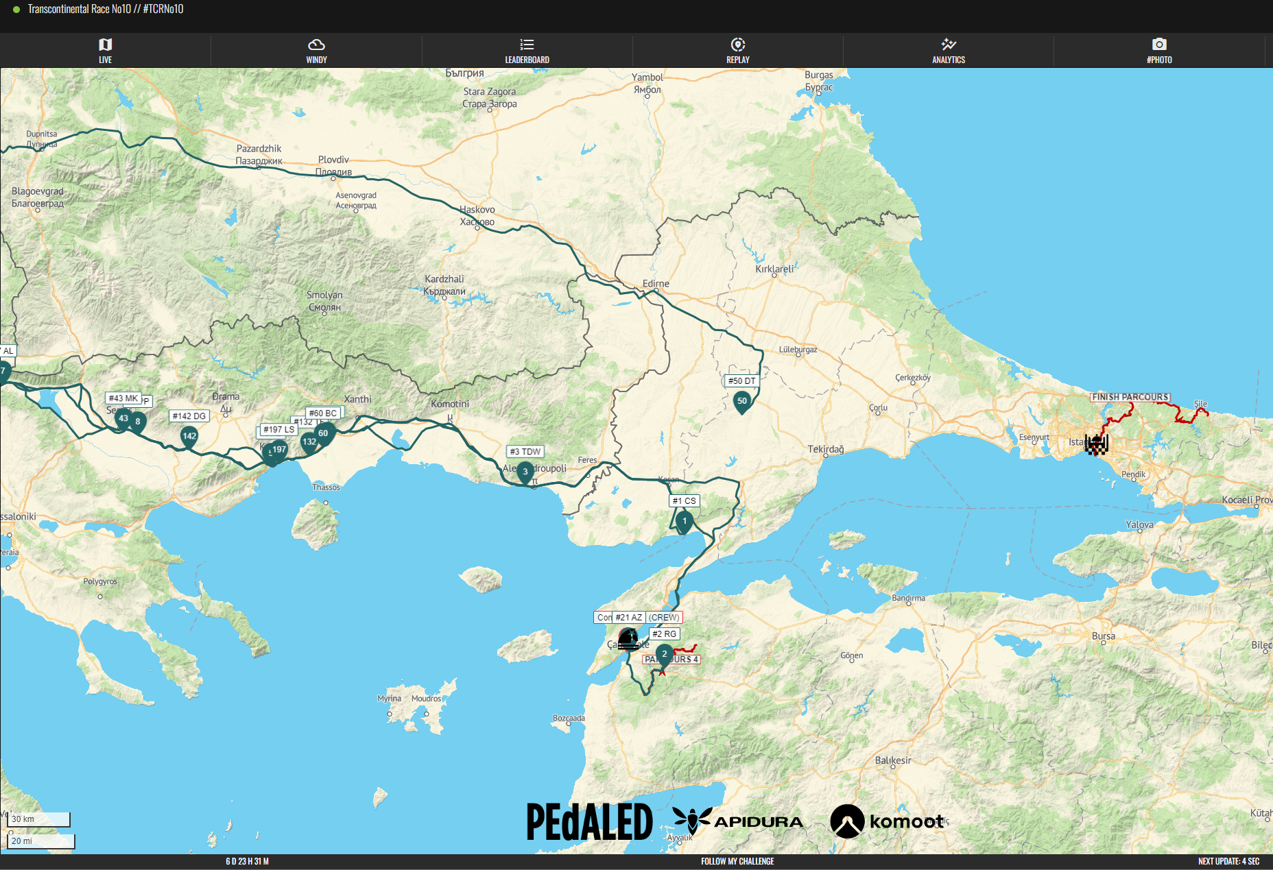1273x870 pixels.
Task: Select rider 8 map pin
Action: [138, 423]
